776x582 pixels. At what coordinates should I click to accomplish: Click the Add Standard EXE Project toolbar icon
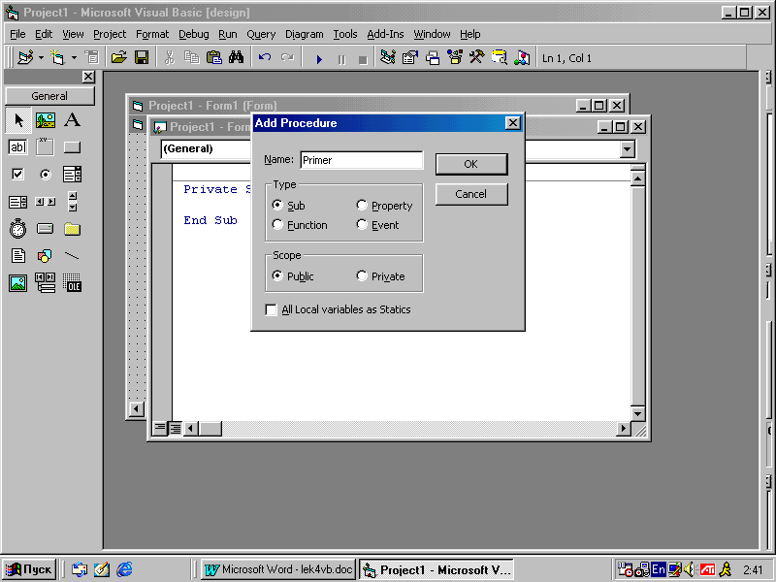(x=25, y=58)
